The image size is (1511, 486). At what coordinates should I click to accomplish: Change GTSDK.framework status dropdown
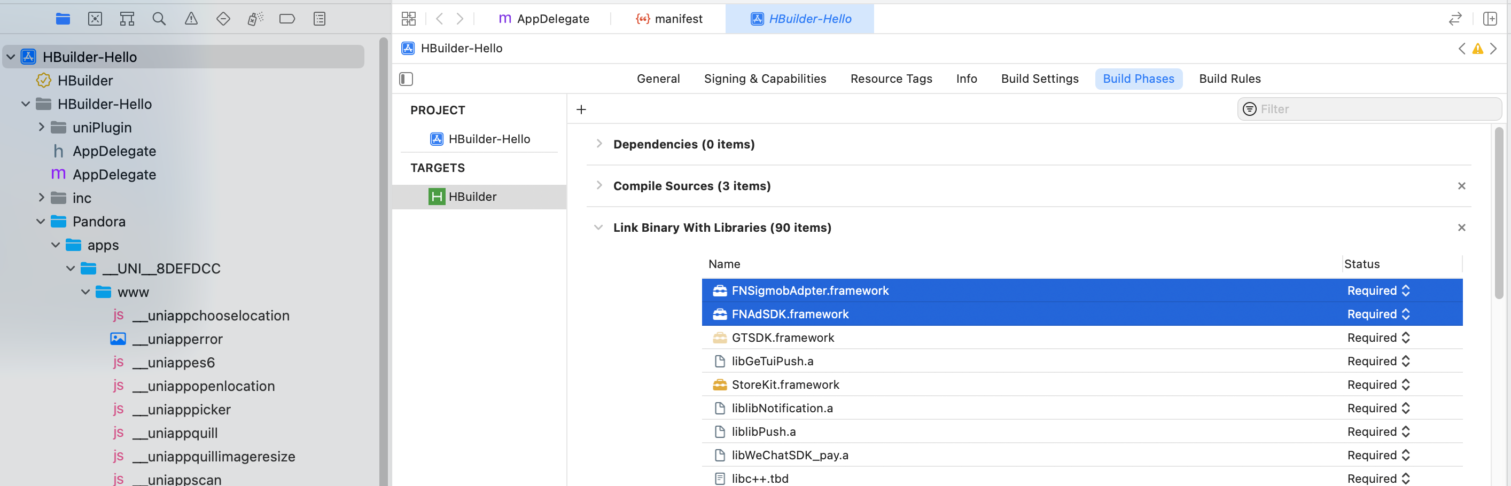click(1378, 338)
